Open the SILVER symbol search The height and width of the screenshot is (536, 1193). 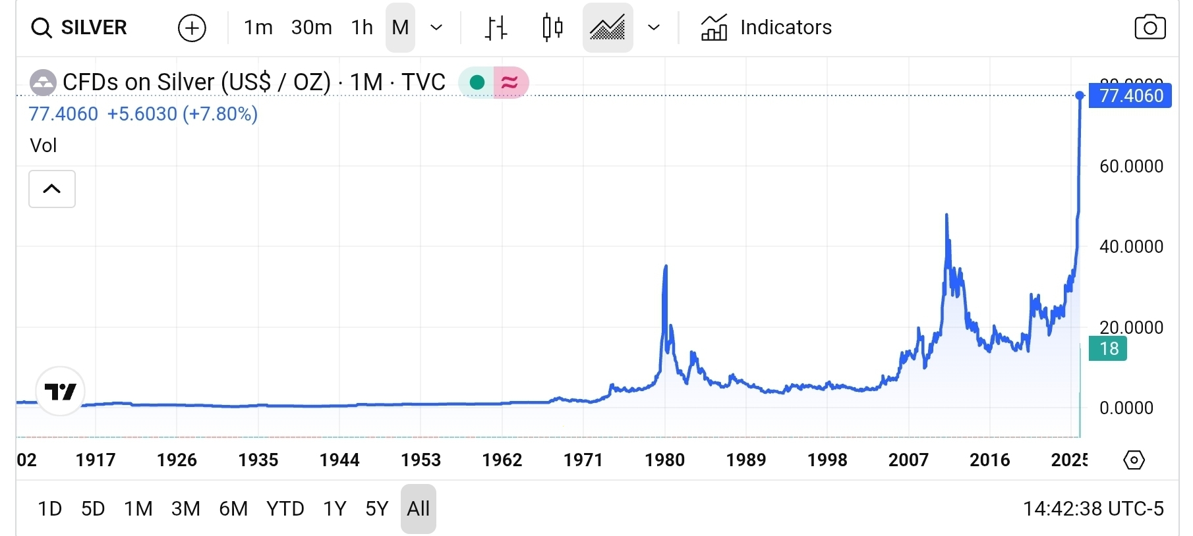point(78,28)
